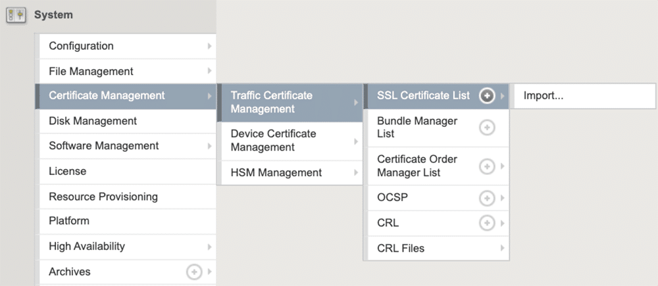Open Disk Management
658x286 pixels.
[93, 121]
